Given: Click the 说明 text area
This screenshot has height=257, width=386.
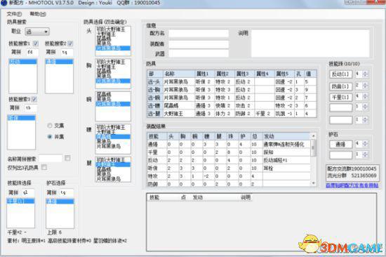Looking at the screenshot, I should [310, 44].
